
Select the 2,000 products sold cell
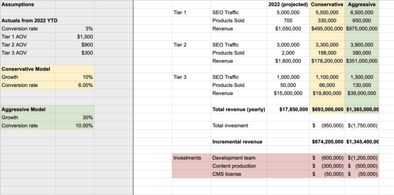coord(288,53)
